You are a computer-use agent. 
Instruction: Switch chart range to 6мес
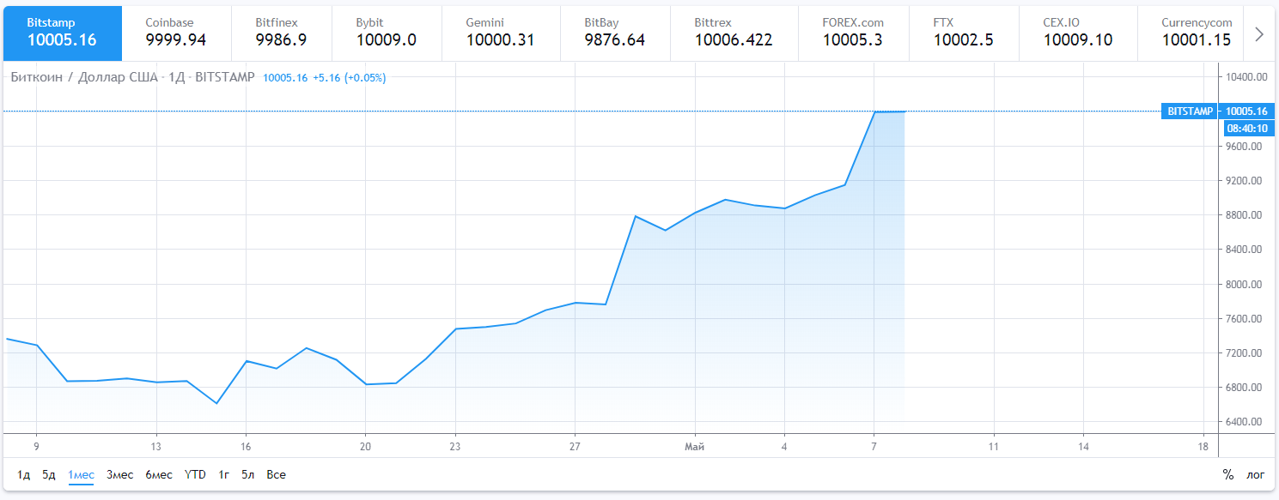click(159, 474)
